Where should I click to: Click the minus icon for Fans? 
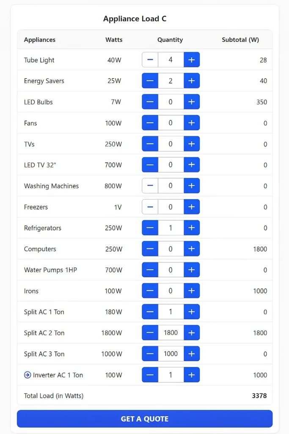click(150, 122)
